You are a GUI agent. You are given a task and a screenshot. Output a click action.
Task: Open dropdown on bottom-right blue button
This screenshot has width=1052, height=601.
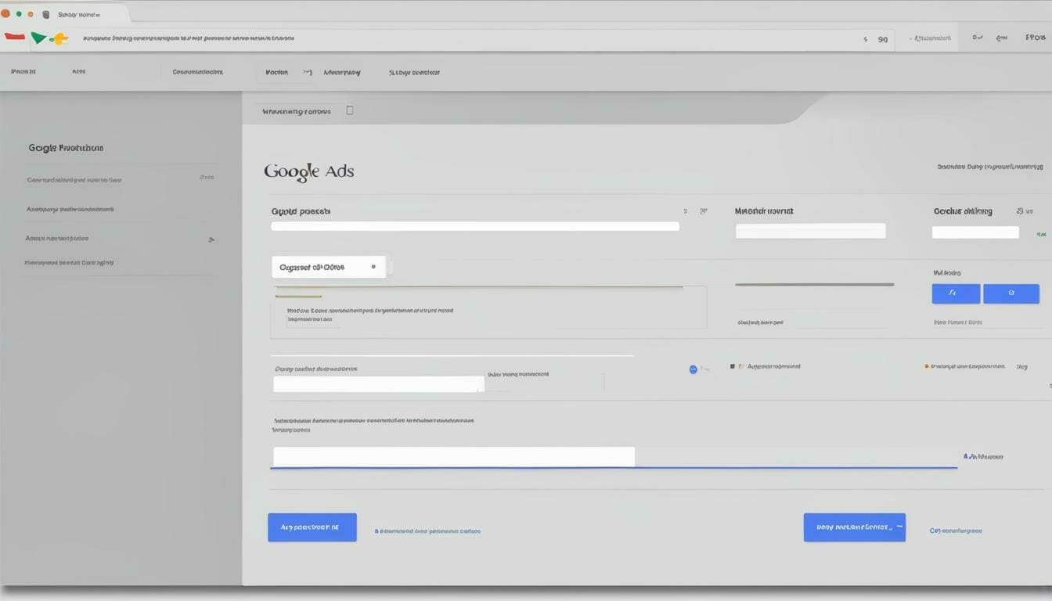coord(898,527)
